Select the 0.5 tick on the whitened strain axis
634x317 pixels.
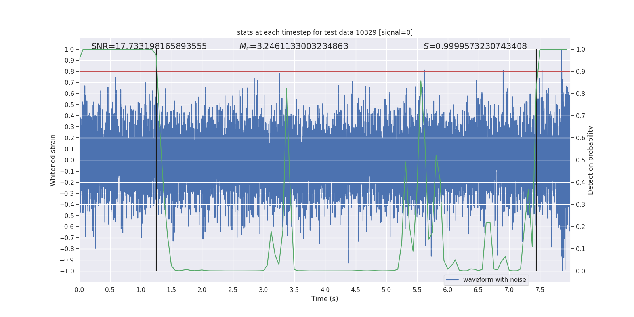tap(69, 105)
